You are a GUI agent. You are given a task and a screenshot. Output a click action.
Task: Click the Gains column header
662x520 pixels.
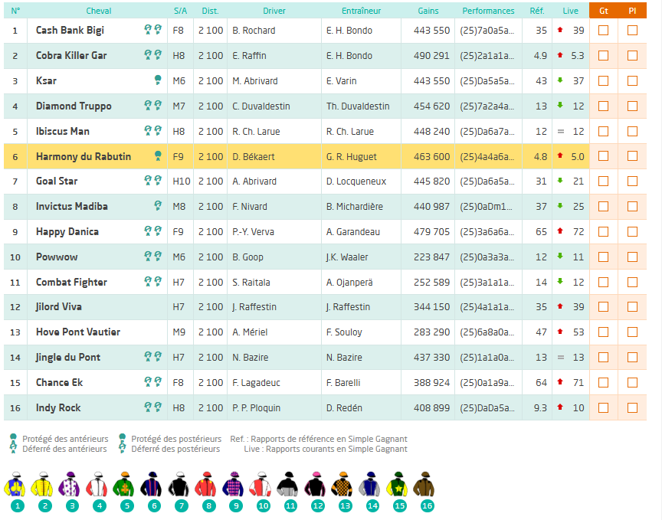click(428, 11)
